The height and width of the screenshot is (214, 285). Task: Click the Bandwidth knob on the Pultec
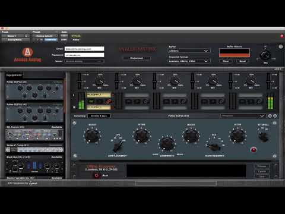167,144
